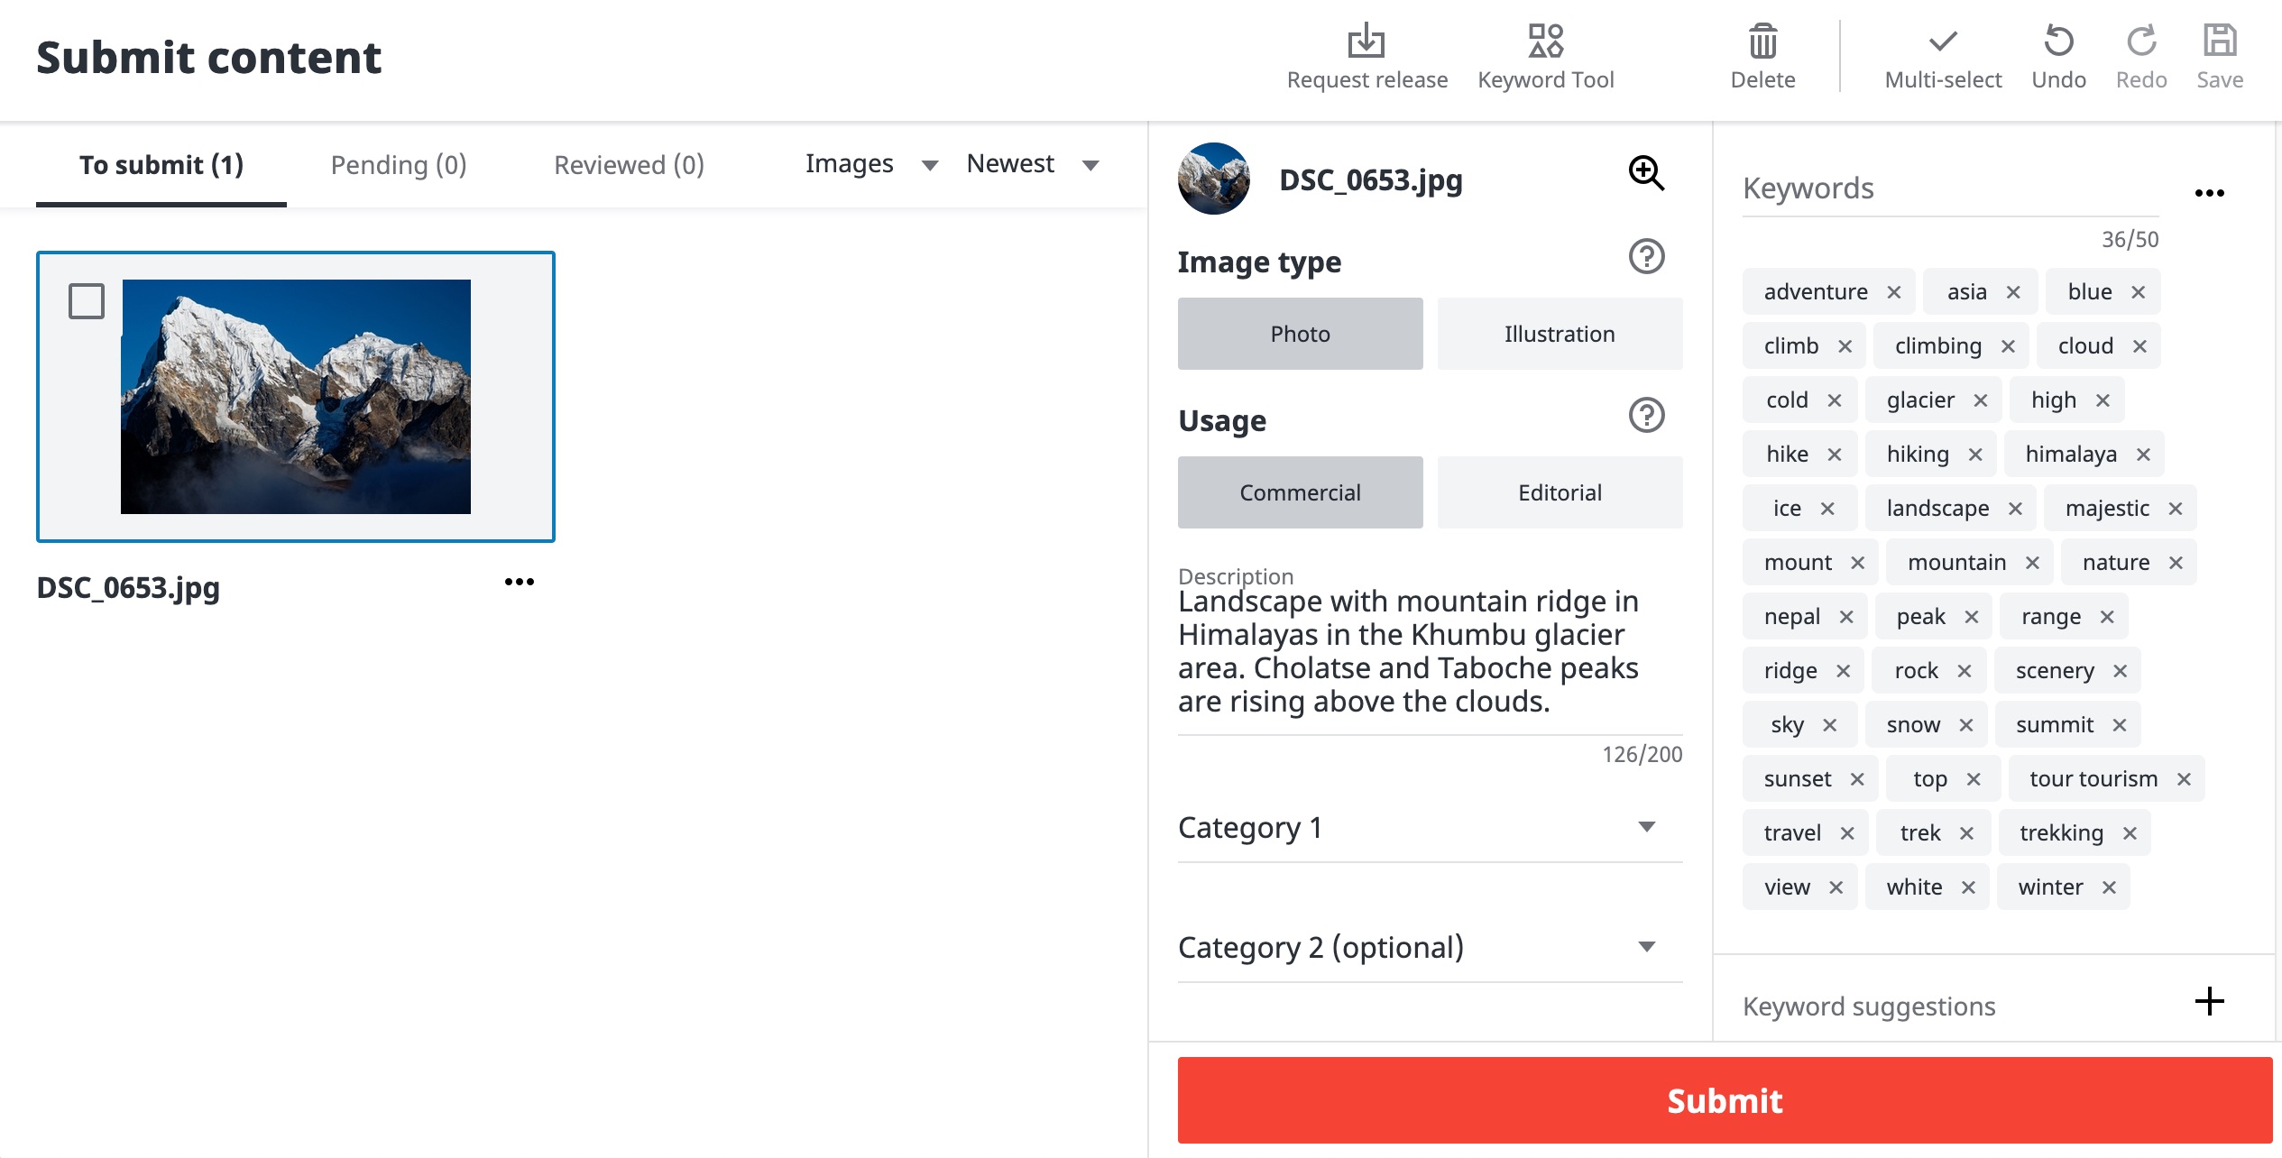Open image preview with the magnifier icon
The width and height of the screenshot is (2282, 1158).
(1644, 173)
